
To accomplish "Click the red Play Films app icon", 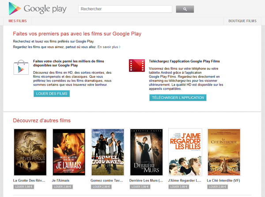I will coord(137,65).
